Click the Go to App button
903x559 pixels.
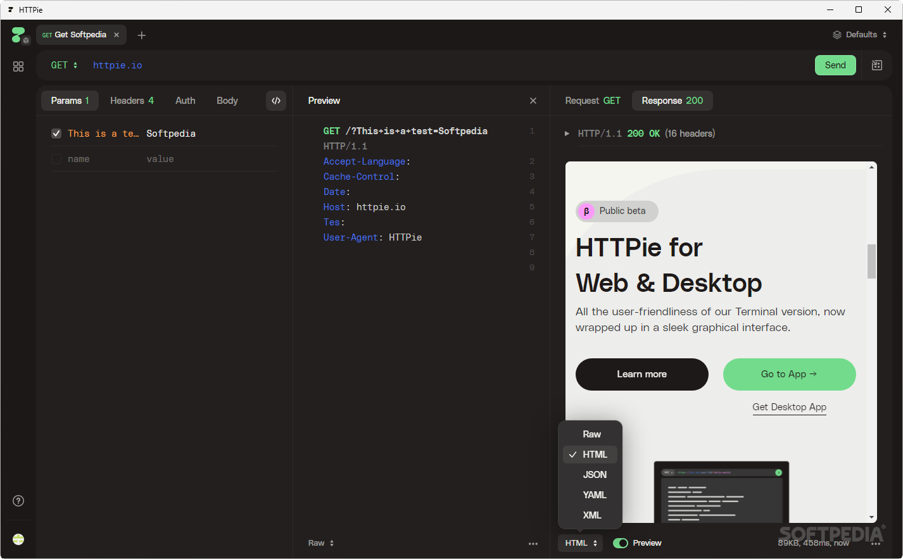coord(790,374)
